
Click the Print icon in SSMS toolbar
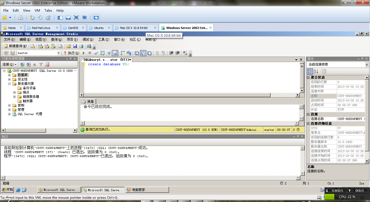pyautogui.click(x=81, y=46)
